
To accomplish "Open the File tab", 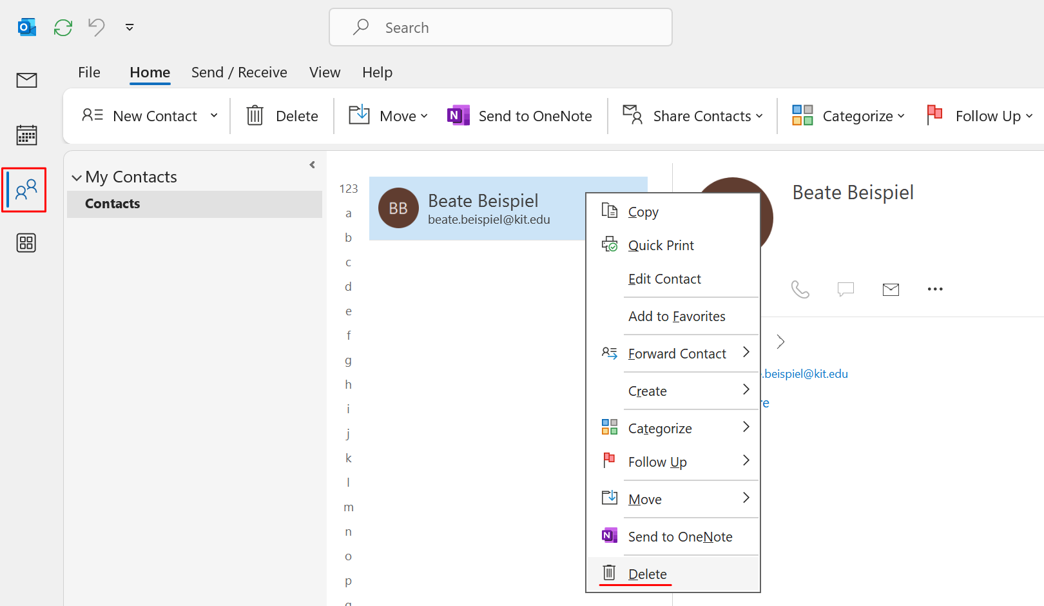I will (89, 72).
